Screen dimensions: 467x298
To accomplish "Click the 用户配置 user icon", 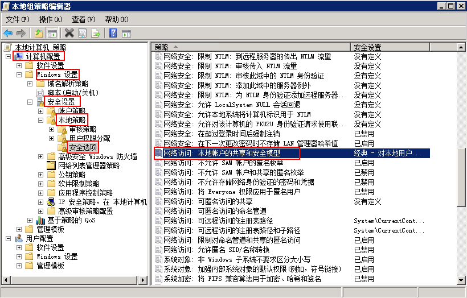I will click(18, 238).
